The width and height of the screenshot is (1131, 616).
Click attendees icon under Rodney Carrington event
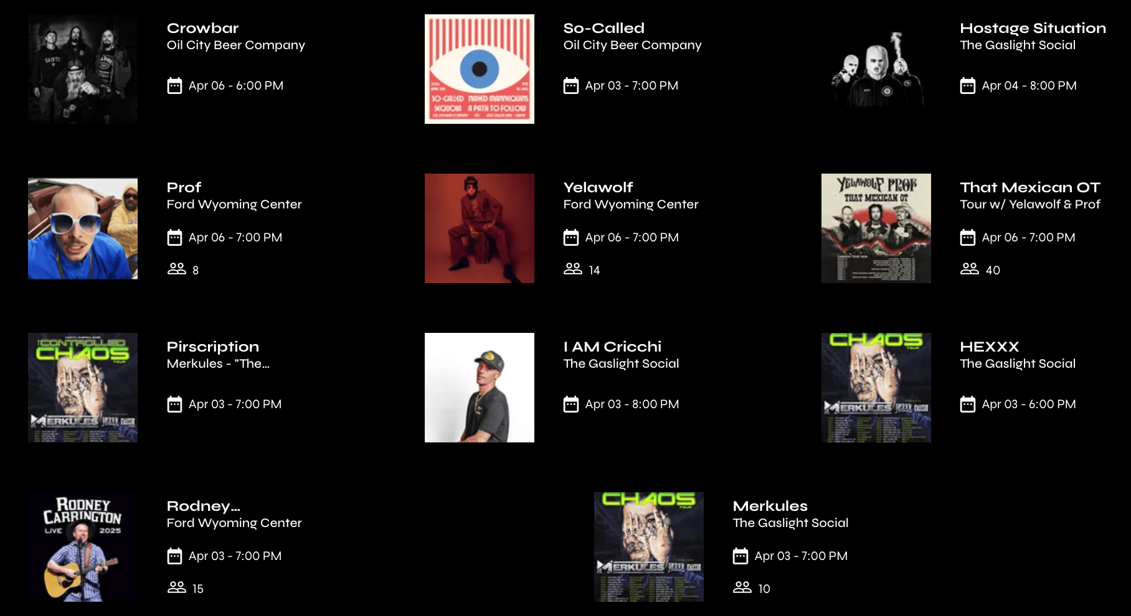click(x=177, y=587)
